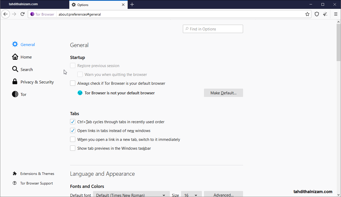This screenshot has height=197, width=341.
Task: Open the font Size dropdown
Action: click(x=191, y=194)
